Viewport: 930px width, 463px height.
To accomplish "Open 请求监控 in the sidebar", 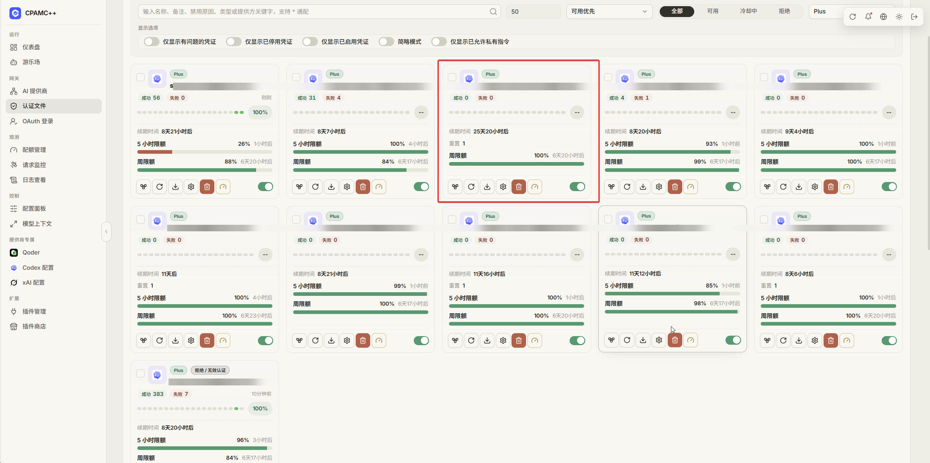I will [x=54, y=165].
